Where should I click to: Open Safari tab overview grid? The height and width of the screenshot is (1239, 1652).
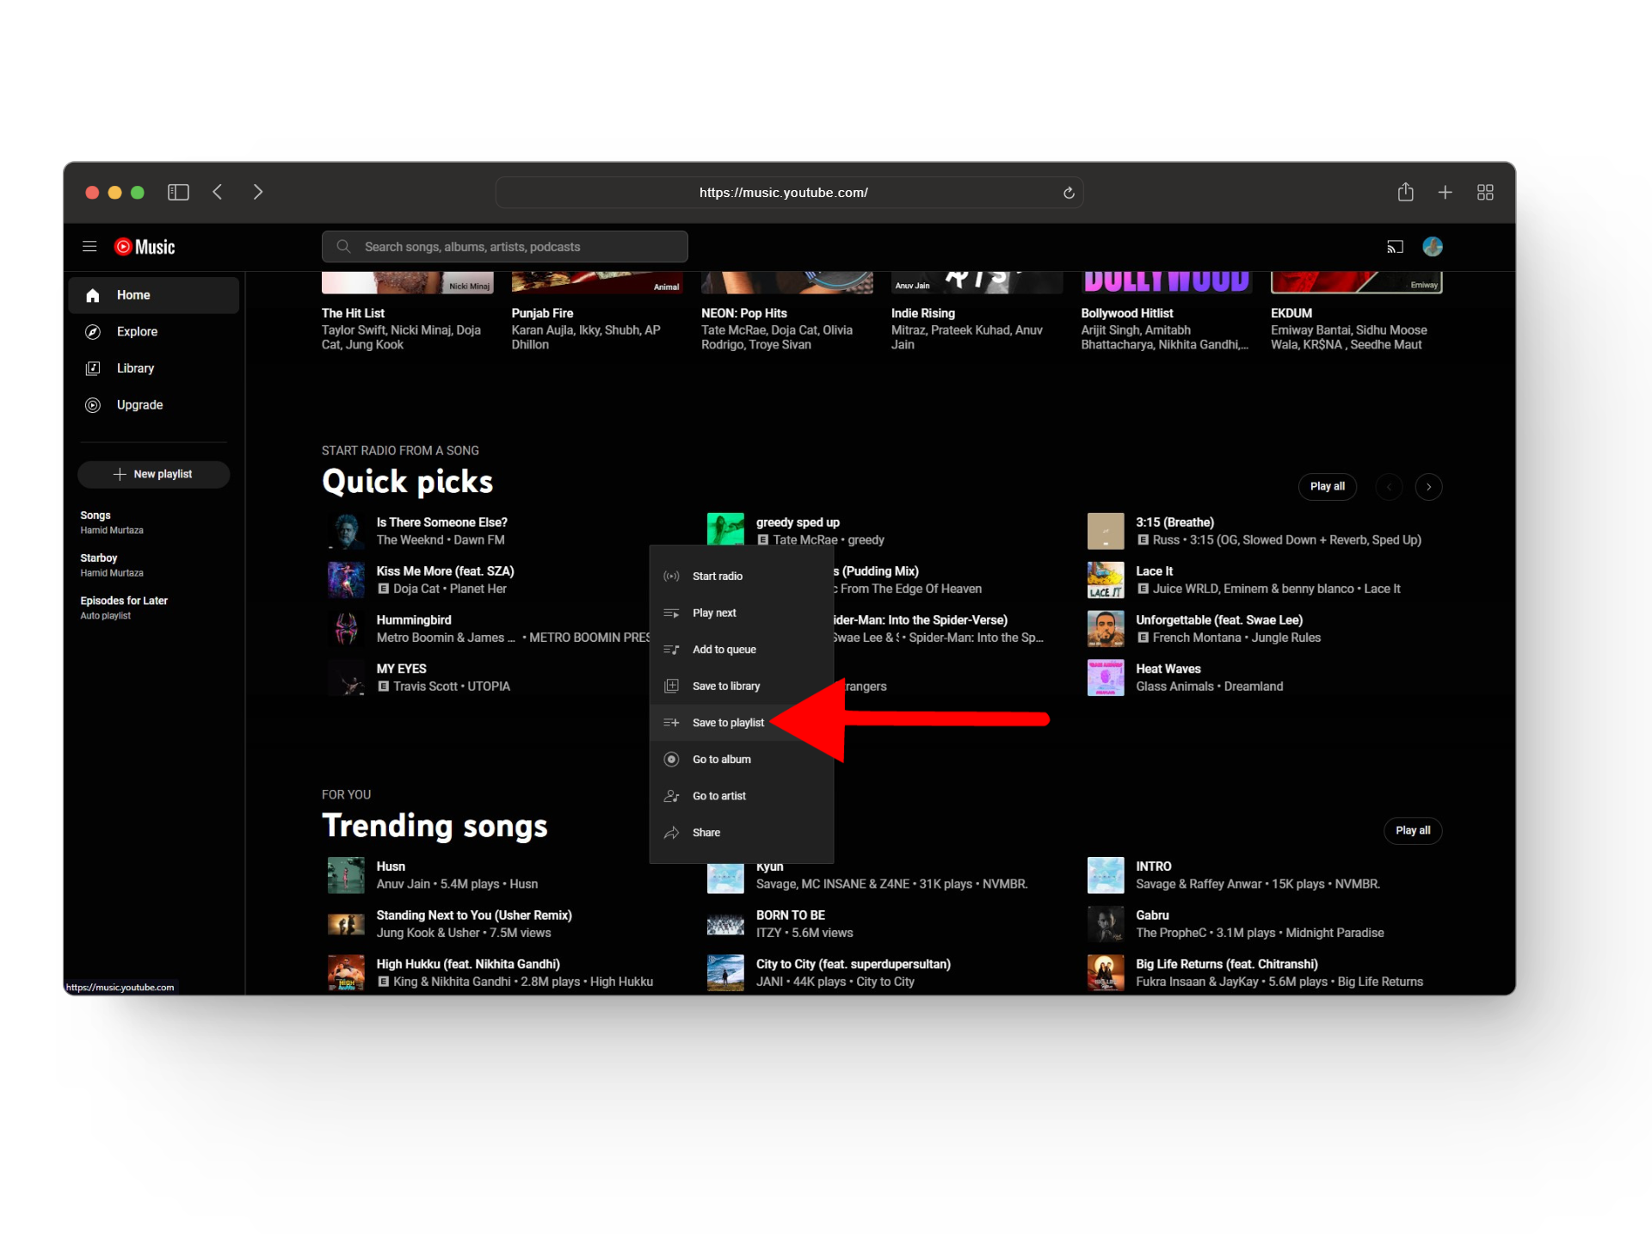pyautogui.click(x=1485, y=192)
